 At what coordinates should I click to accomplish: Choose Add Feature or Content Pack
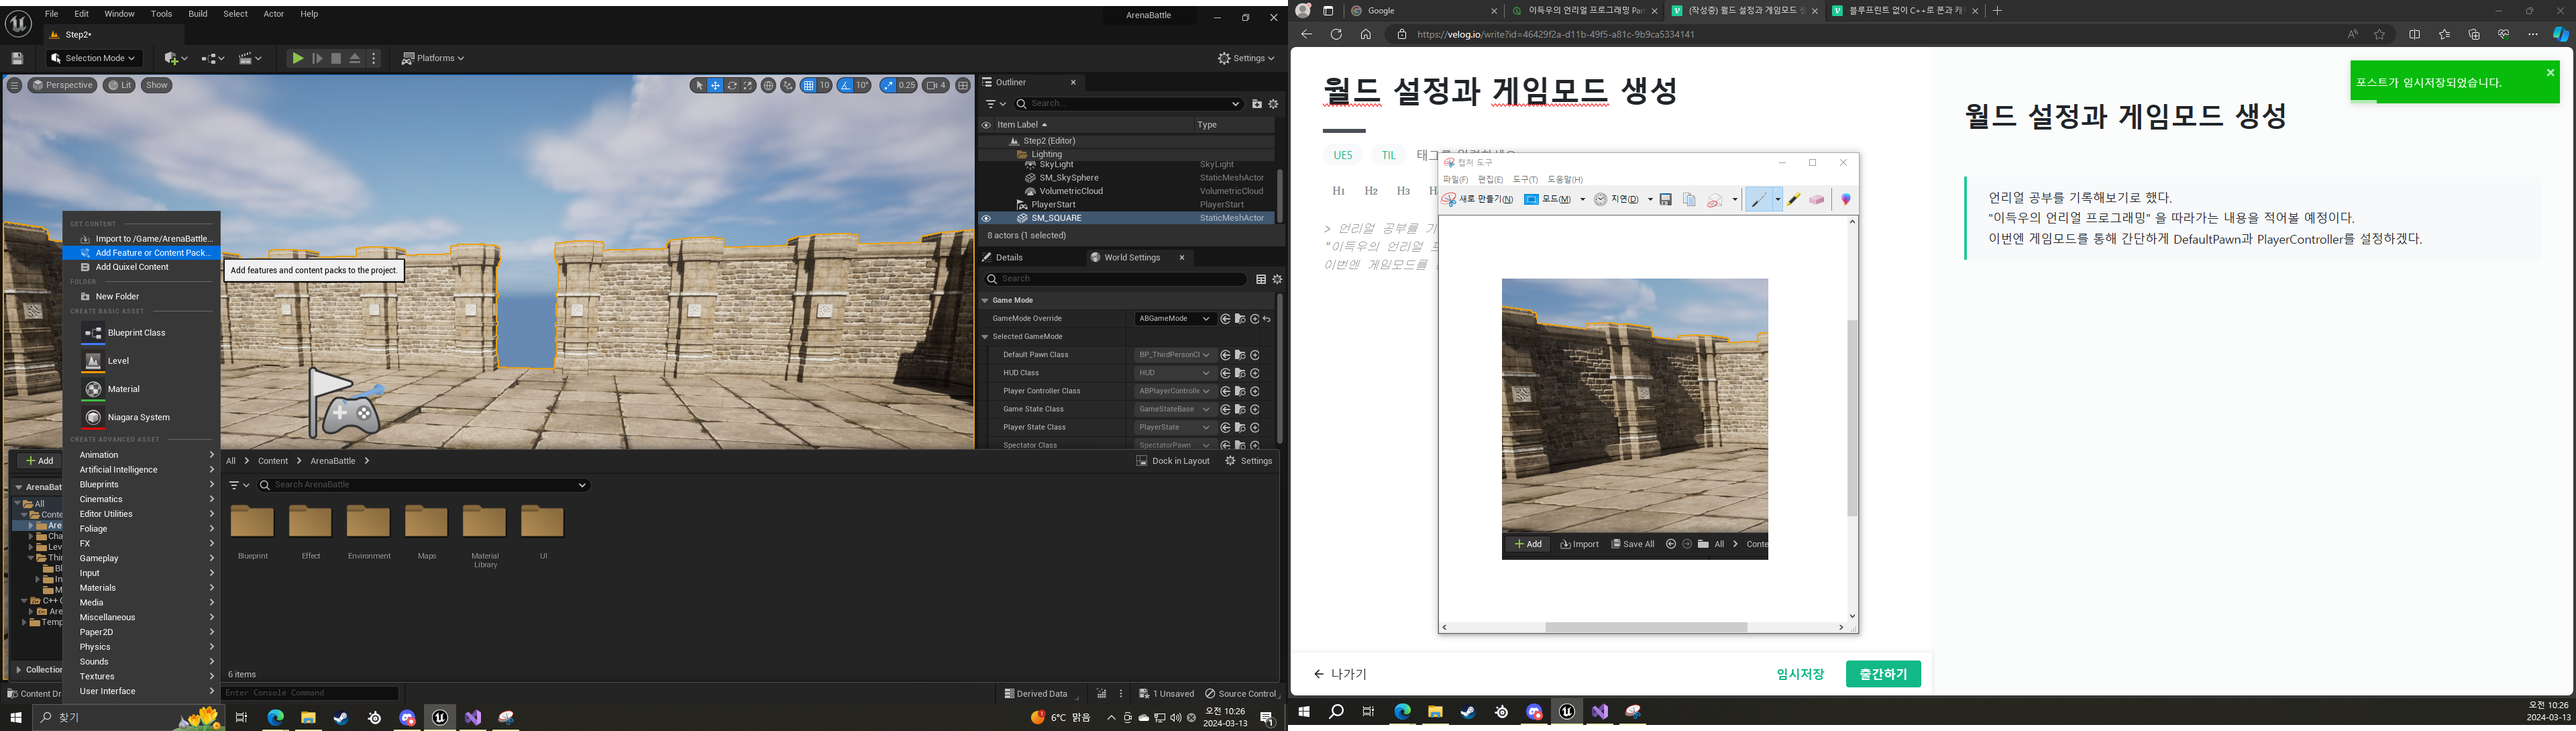[x=142, y=254]
